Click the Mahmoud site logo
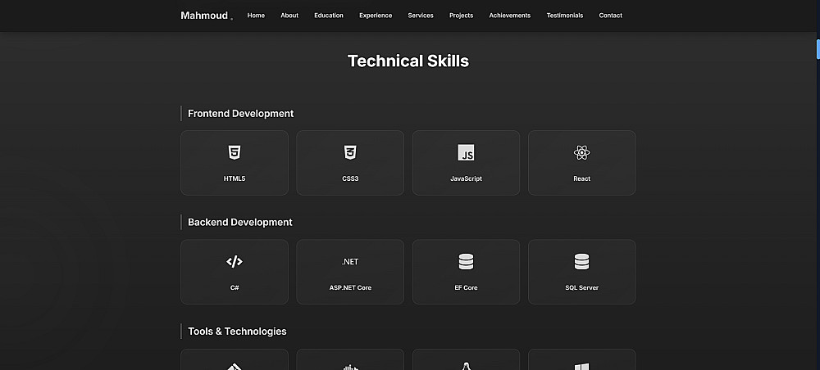820x370 pixels. [x=207, y=16]
